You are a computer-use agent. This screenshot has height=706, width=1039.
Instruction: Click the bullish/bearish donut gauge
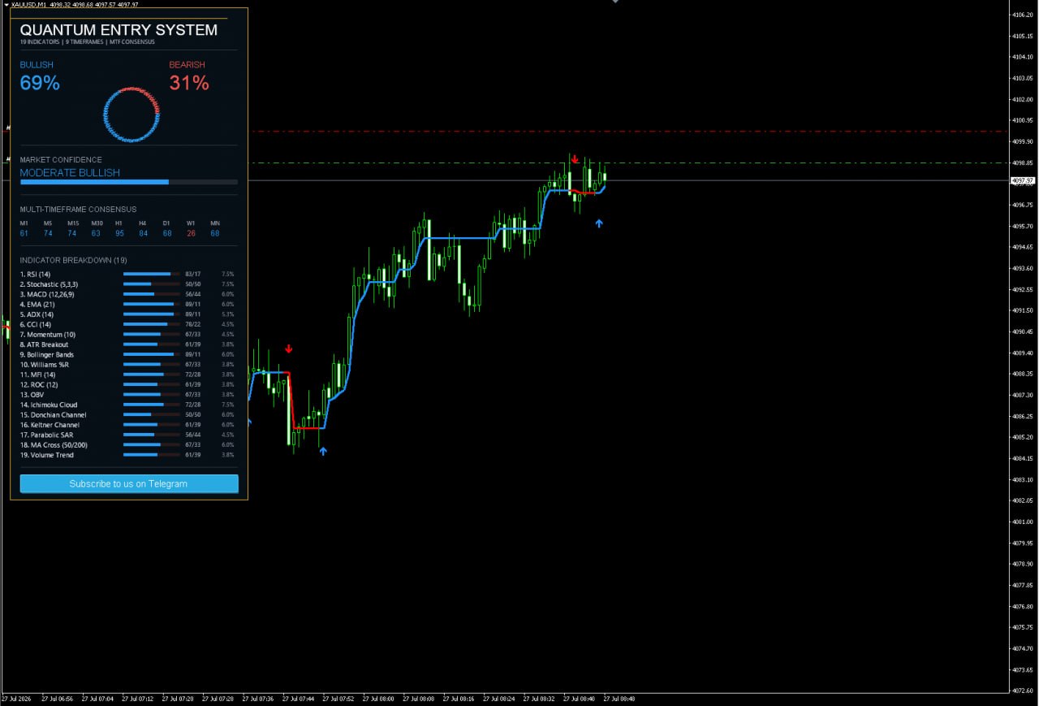pos(131,115)
